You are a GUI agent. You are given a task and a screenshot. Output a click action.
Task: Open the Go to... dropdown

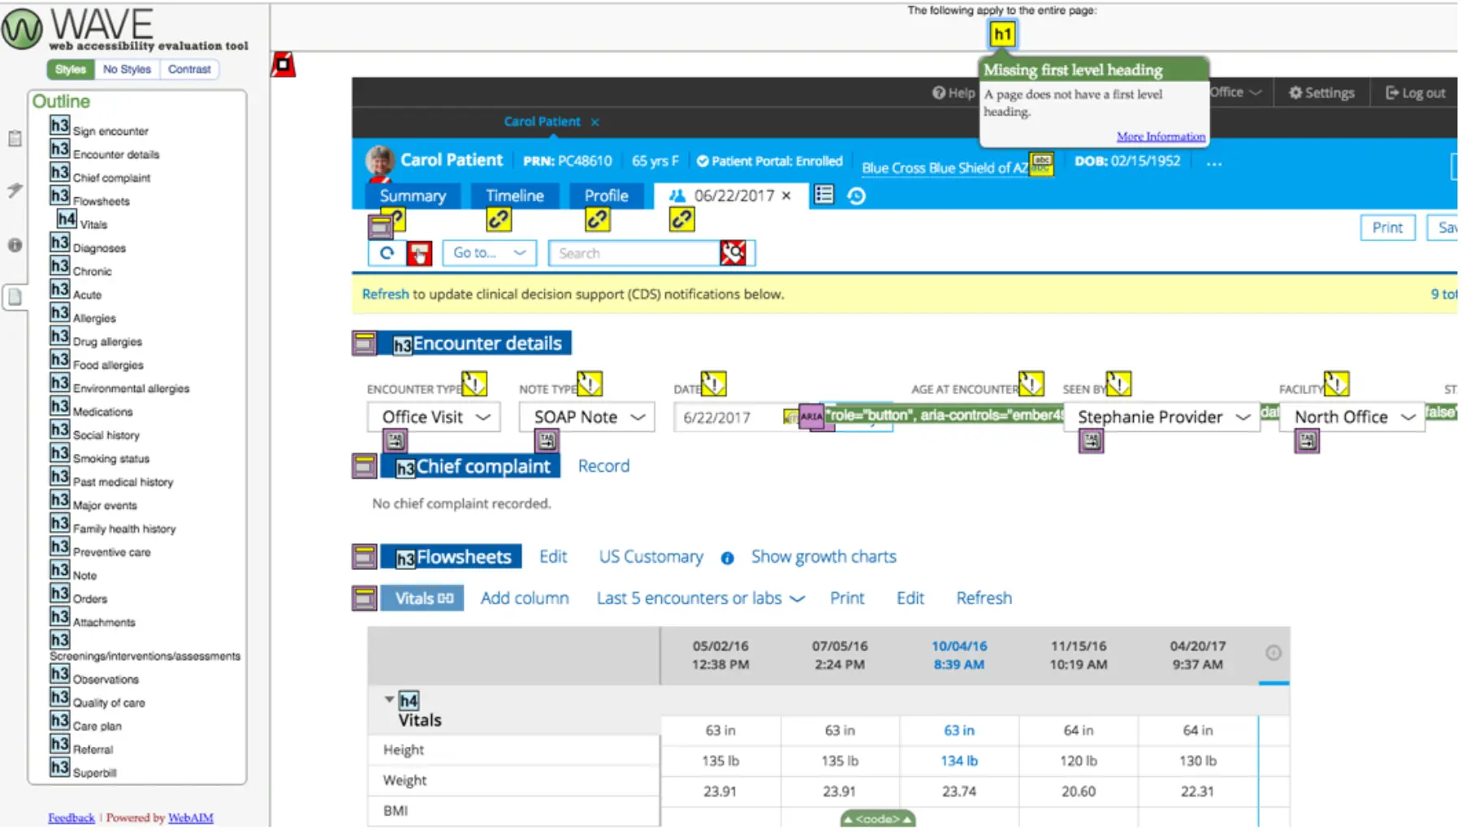pos(489,253)
